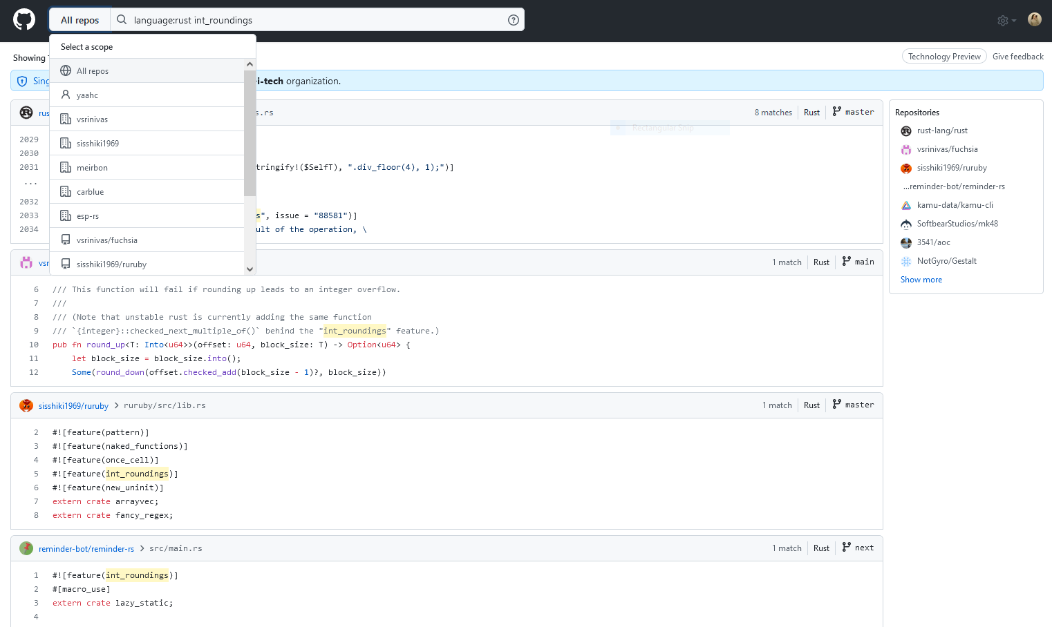Select vsrinivas/fuchsia repository scope
The image size is (1052, 627).
pyautogui.click(x=147, y=240)
